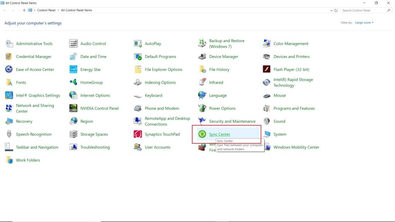Click the Region link
This screenshot has height=222, width=395.
pos(87,121)
